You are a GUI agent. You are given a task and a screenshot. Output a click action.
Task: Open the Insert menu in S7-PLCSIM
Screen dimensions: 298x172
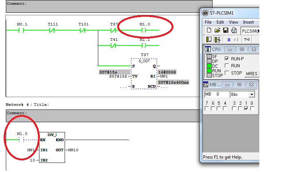248,22
